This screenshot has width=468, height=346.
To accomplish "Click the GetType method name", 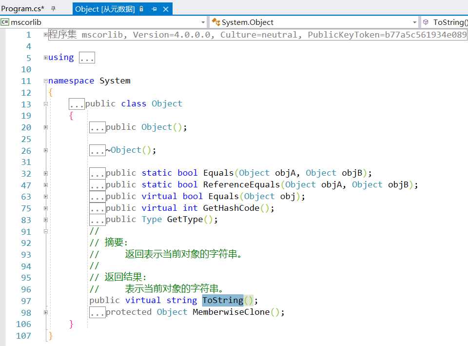I will pyautogui.click(x=185, y=220).
